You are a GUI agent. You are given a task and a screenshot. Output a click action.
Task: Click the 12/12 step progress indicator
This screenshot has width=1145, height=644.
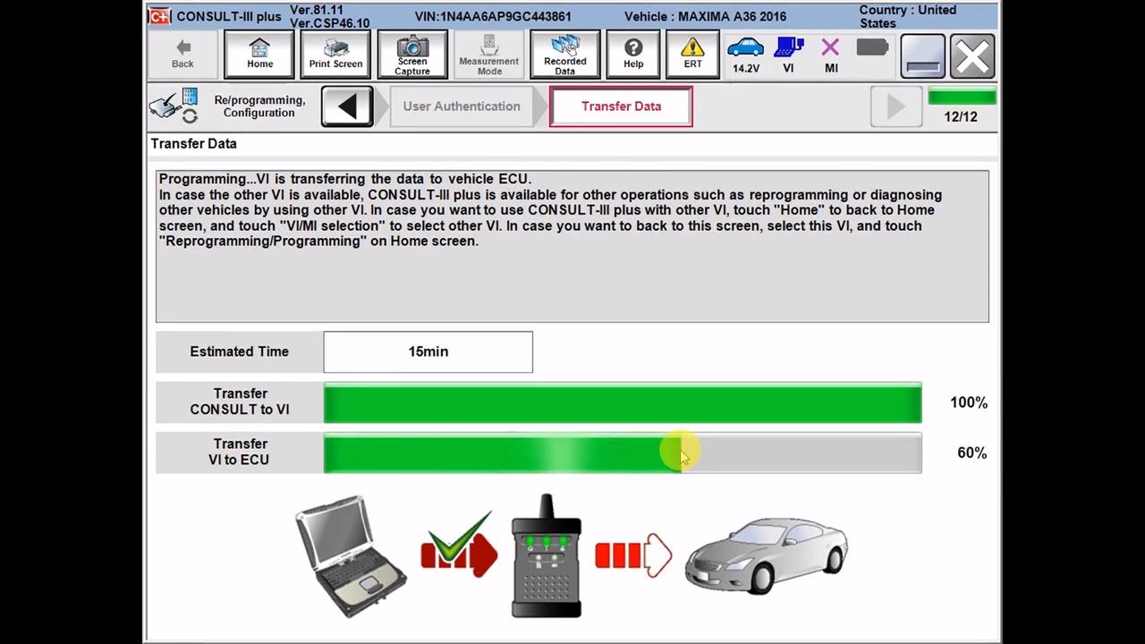point(961,106)
